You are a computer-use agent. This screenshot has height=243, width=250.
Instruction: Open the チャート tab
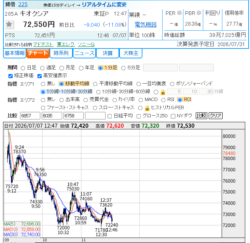tap(38, 53)
